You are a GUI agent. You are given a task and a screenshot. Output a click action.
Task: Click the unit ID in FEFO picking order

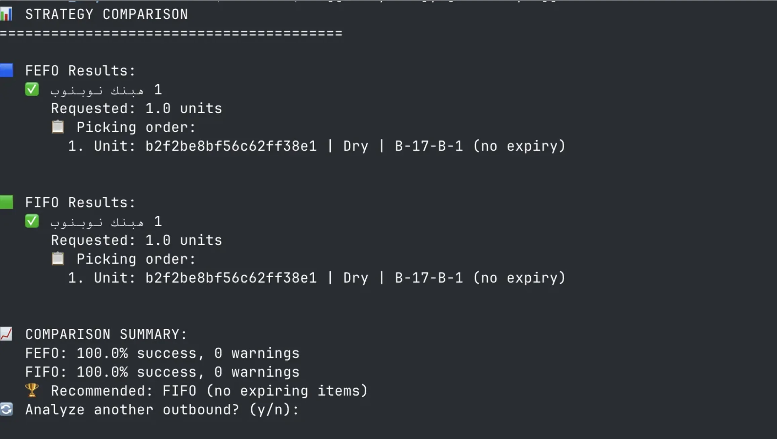[x=231, y=146]
